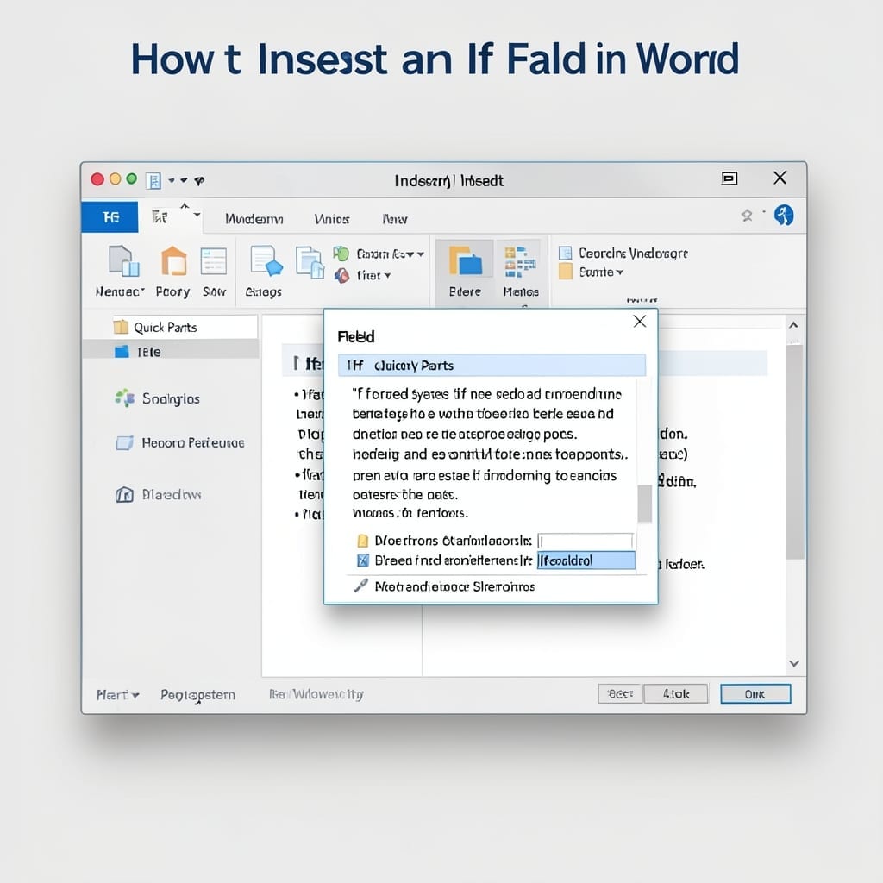The width and height of the screenshot is (883, 883).
Task: Click the pen icon beside 'Moto and' in the dialog
Action: [x=360, y=586]
